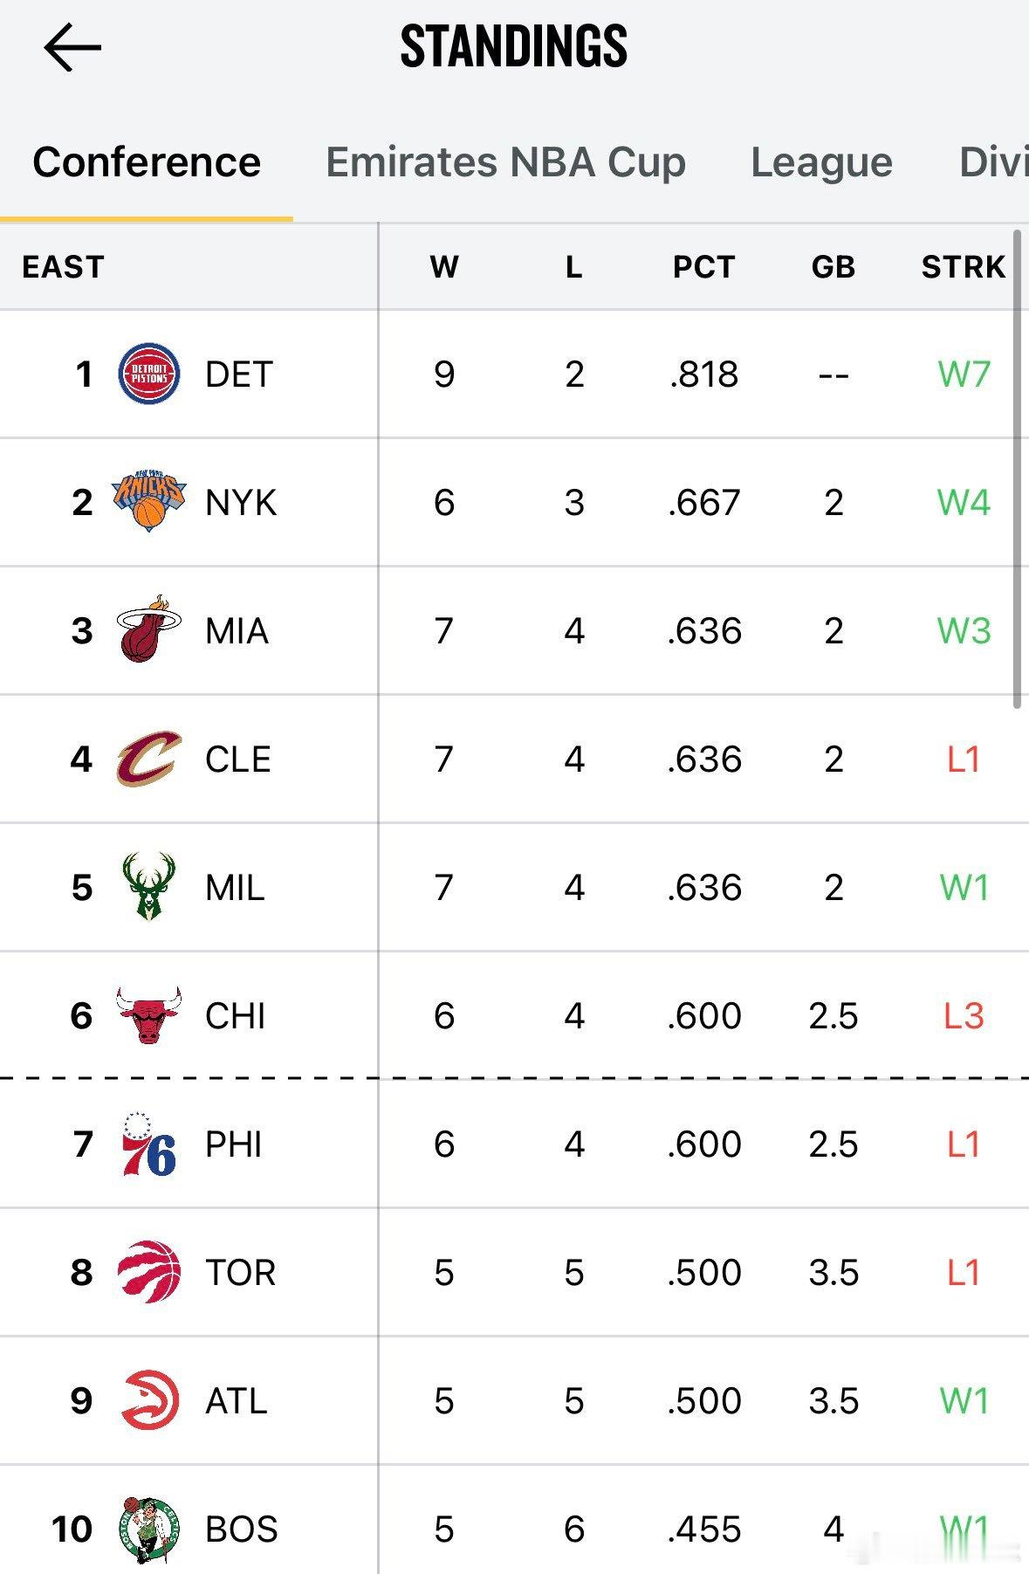Switch to the Emirates NBA Cup tab

pyautogui.click(x=505, y=162)
